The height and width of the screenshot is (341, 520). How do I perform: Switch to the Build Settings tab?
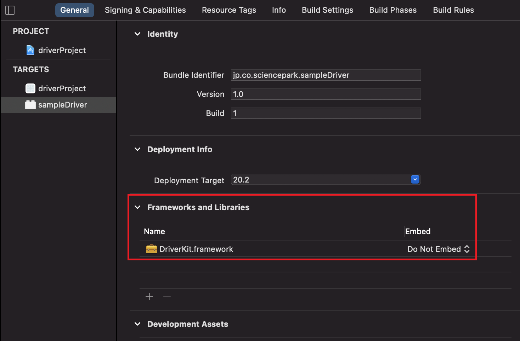(x=327, y=10)
